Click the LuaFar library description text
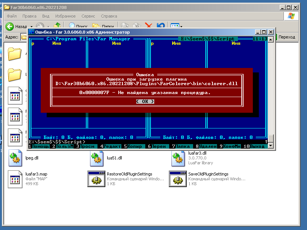 201,163
